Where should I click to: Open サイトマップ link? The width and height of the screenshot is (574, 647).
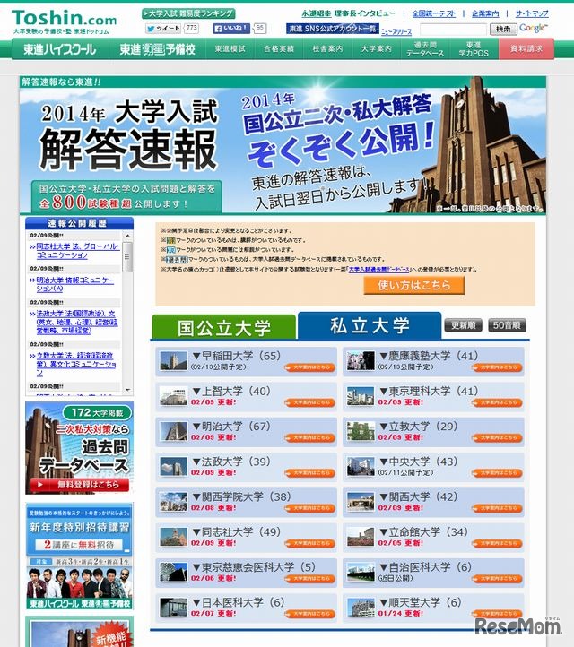[532, 13]
